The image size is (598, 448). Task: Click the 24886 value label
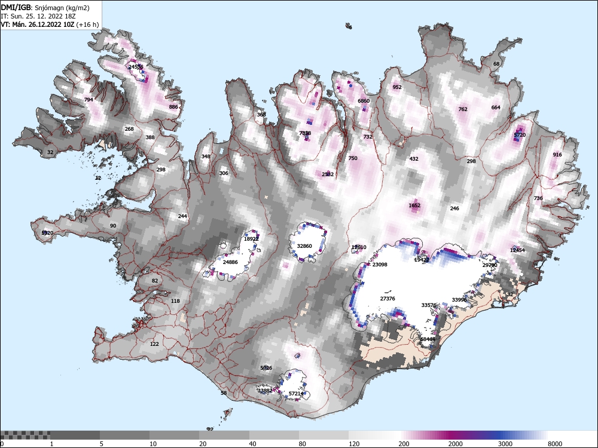pyautogui.click(x=230, y=262)
